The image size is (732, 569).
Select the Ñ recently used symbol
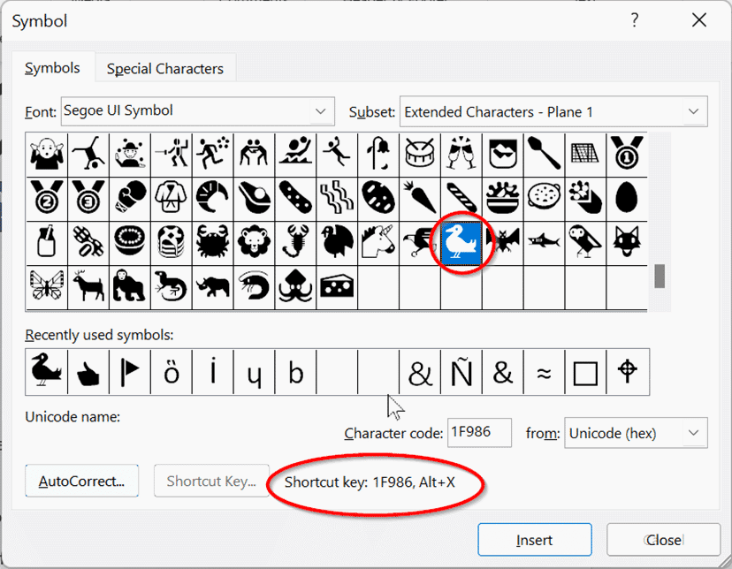click(x=461, y=372)
